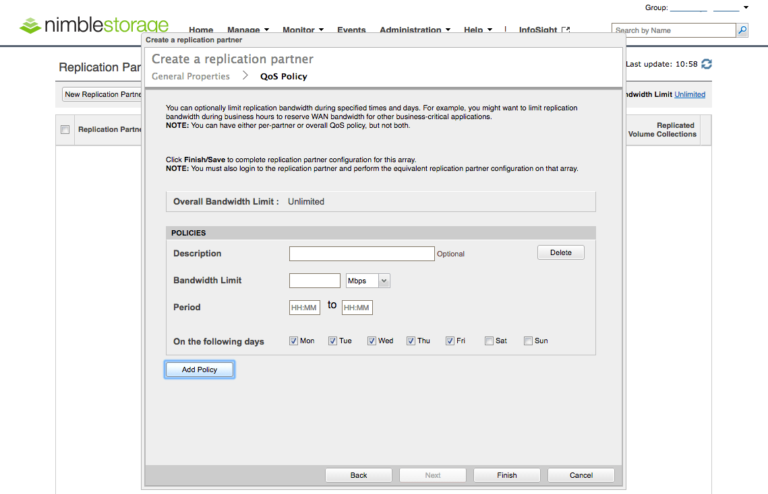Enable the Sun checkbox
768x494 pixels.
[x=528, y=341]
